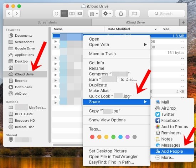Image resolution: width=196 pixels, height=168 pixels.
Task: Sort by the Size column header
Action: (x=173, y=29)
